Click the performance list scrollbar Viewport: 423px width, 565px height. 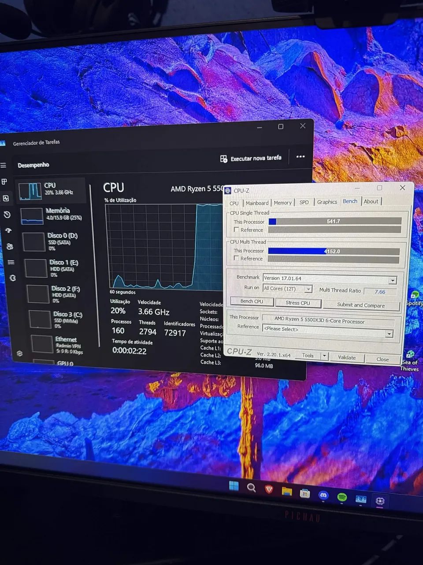(95, 265)
